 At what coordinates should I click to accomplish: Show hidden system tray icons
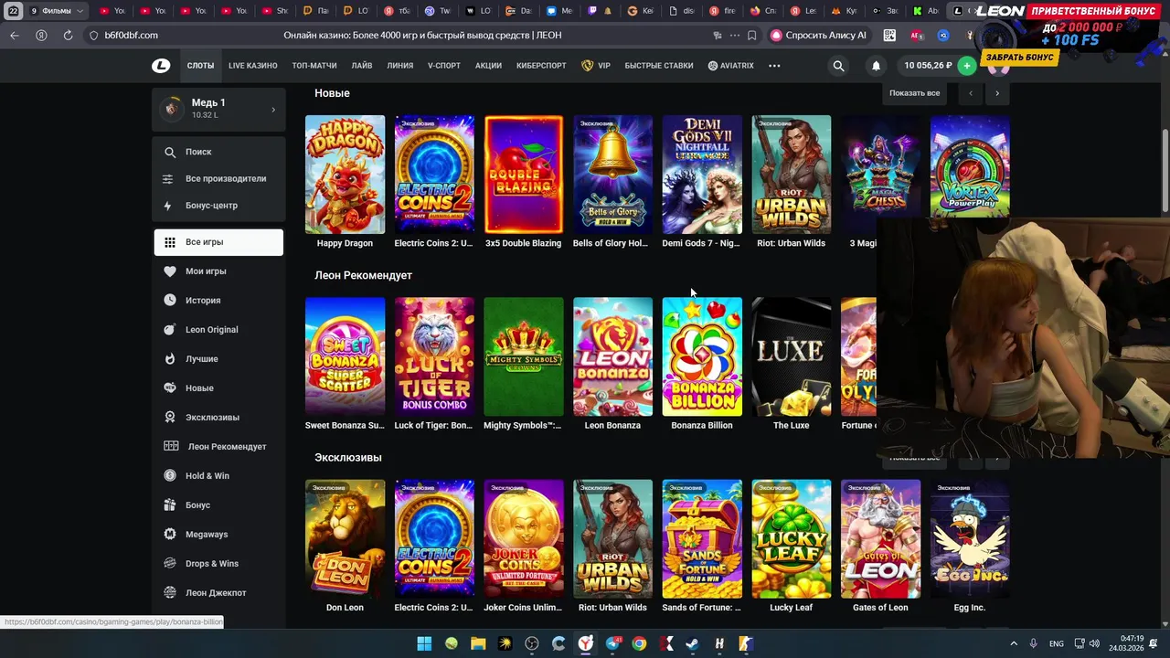point(1015,643)
